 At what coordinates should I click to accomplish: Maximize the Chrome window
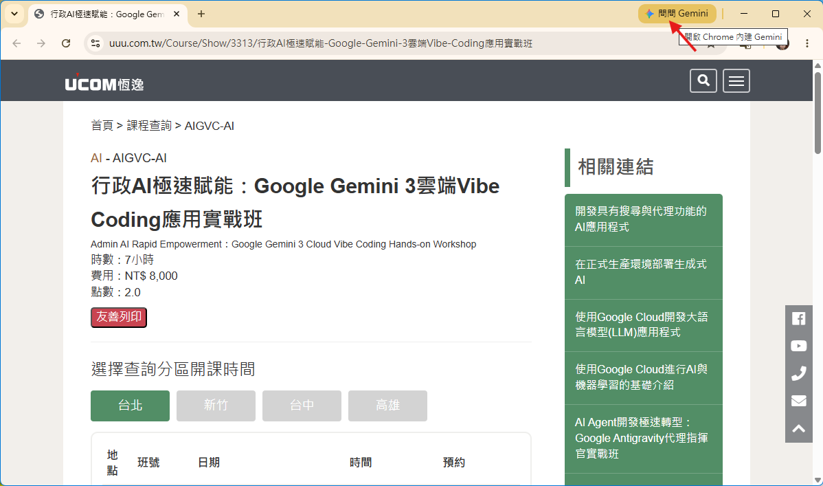(x=775, y=14)
